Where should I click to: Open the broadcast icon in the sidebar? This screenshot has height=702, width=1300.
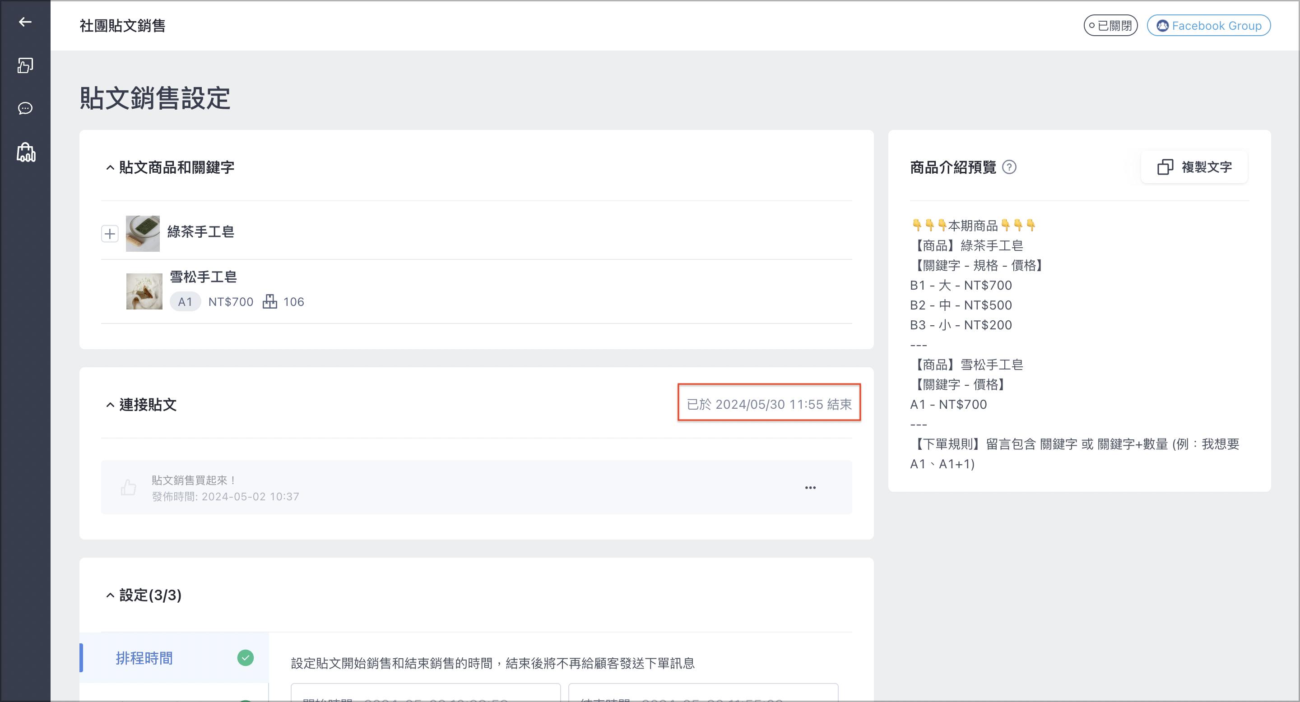click(25, 65)
